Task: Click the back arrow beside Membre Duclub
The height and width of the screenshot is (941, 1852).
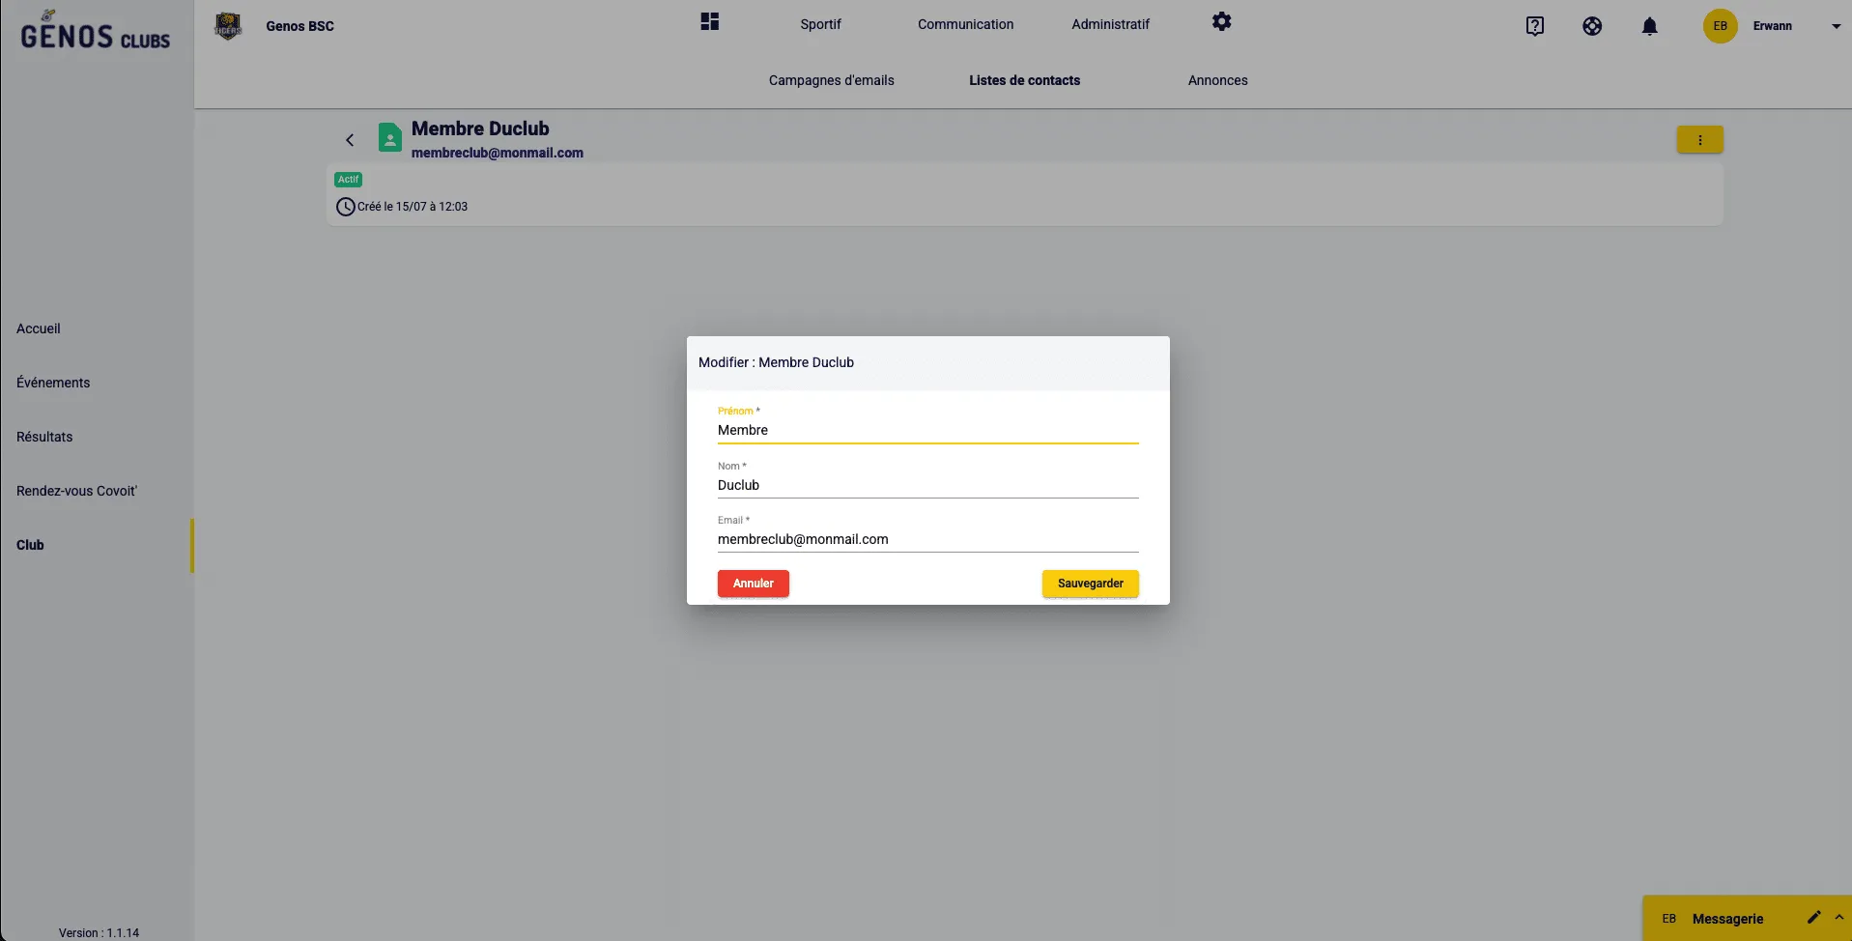Action: click(350, 140)
